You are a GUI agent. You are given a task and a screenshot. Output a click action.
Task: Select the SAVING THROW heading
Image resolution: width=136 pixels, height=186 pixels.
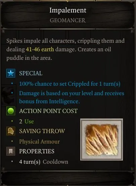pos(42,131)
